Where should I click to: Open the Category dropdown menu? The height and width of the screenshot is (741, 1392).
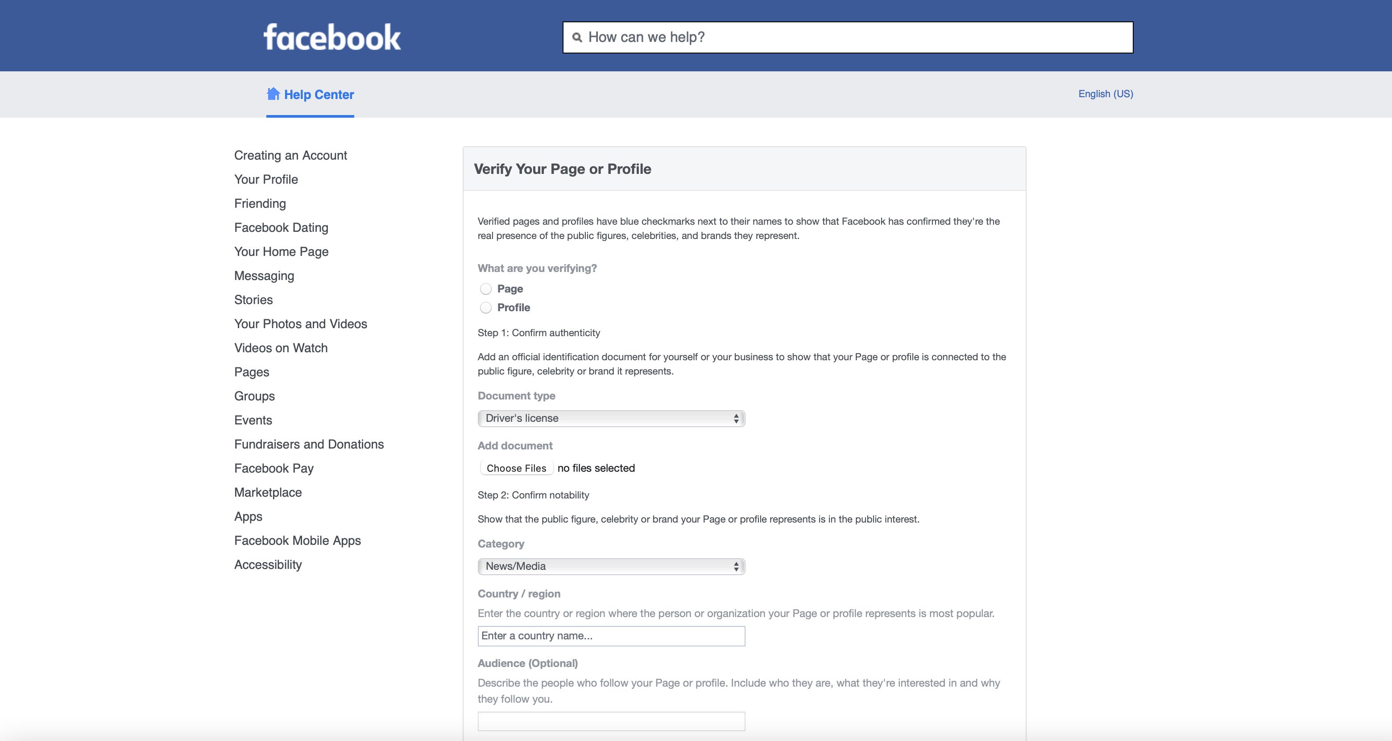pos(609,565)
